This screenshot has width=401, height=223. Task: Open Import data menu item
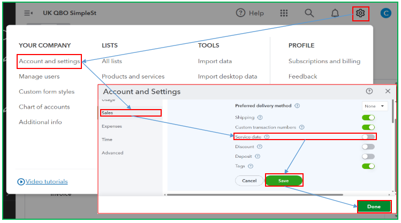pos(215,61)
